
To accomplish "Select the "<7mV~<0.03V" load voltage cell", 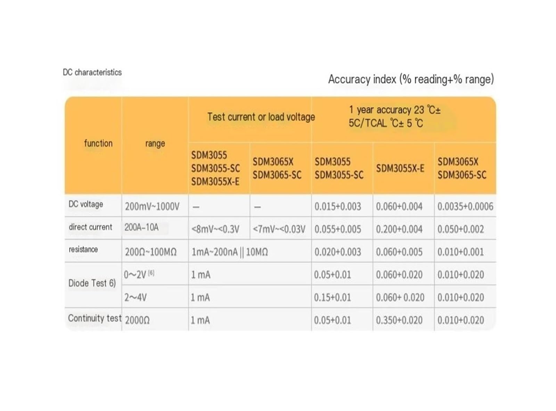I will 279,229.
